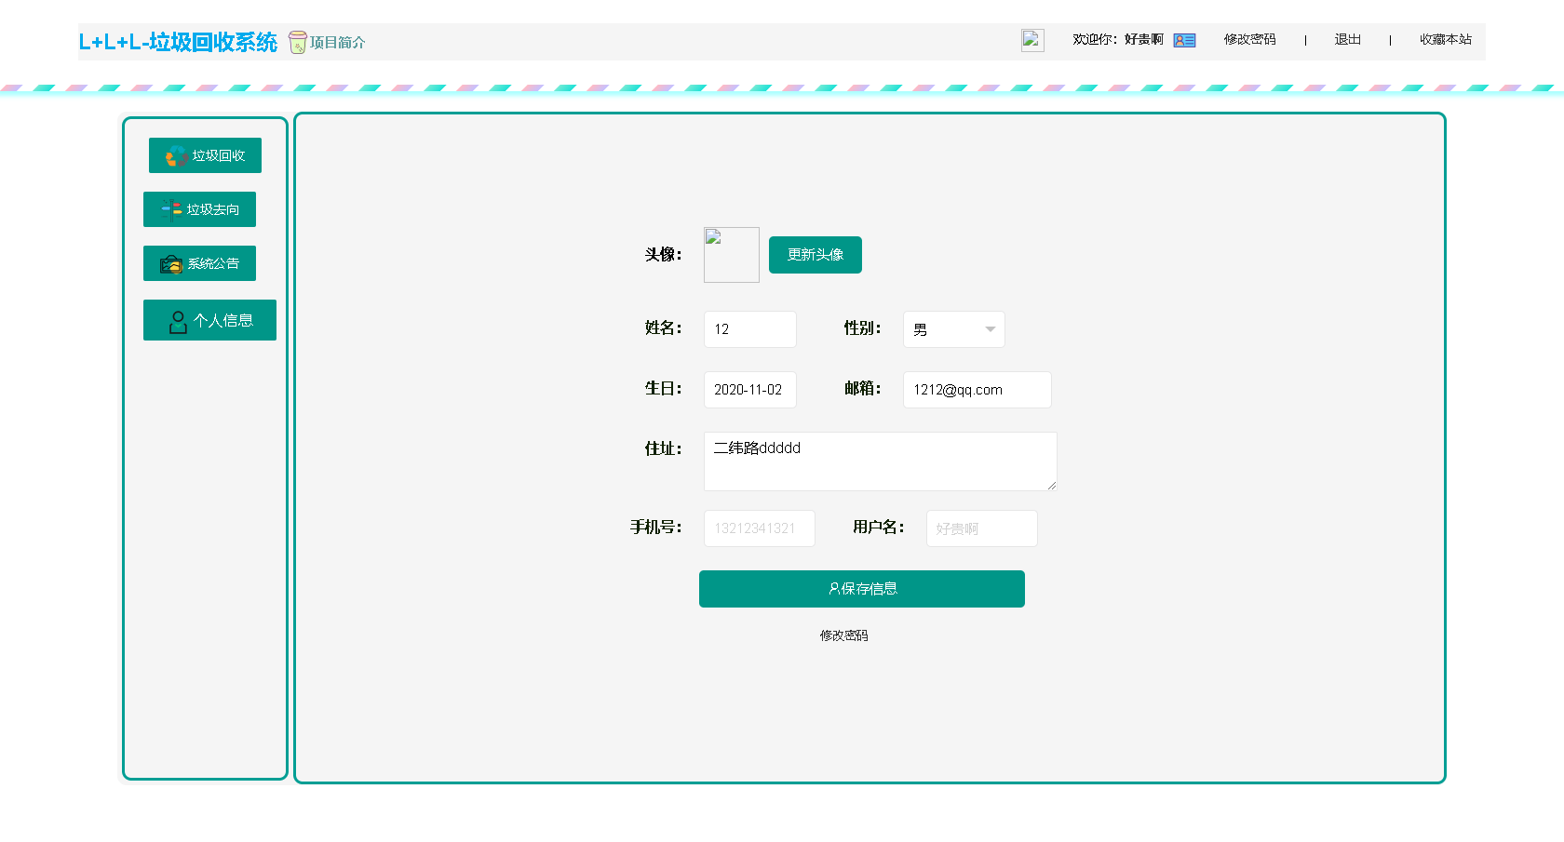
Task: Click the 保存信息 save button
Action: click(x=861, y=588)
